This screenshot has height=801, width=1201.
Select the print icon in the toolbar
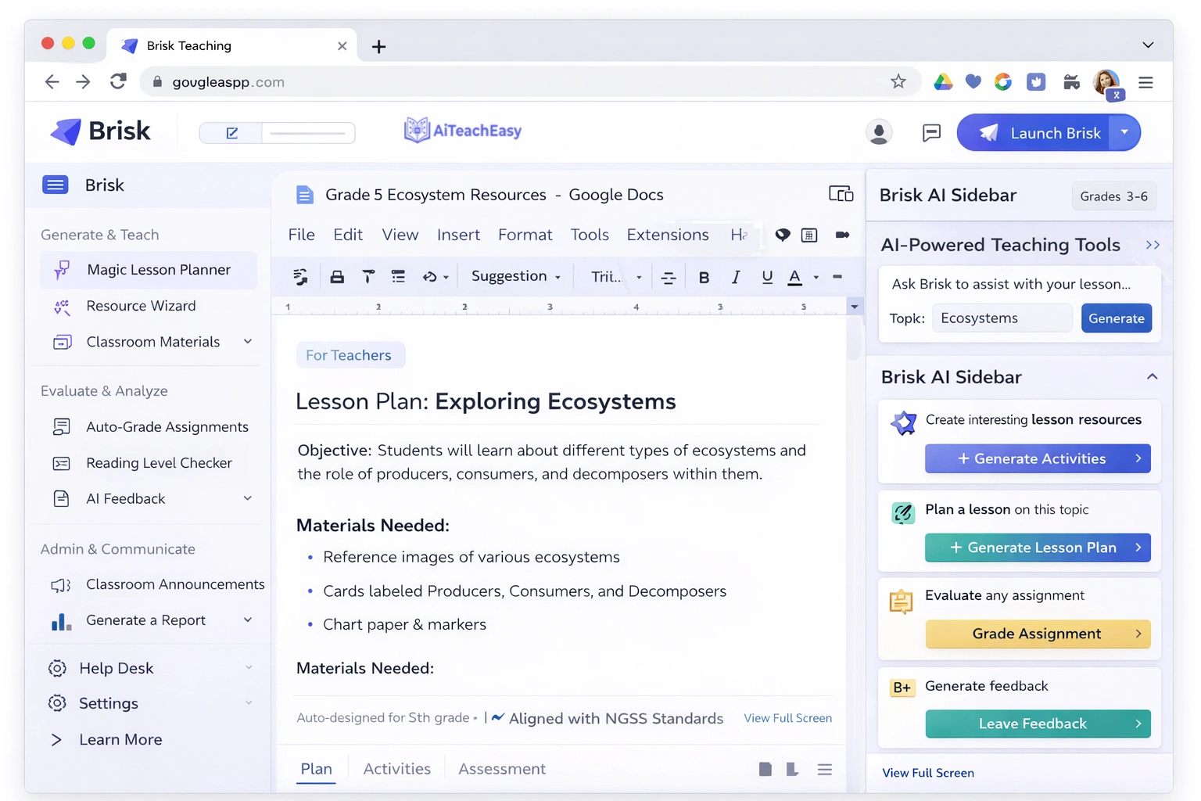click(337, 276)
